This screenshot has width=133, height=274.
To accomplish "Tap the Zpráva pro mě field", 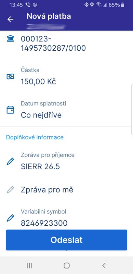I will (x=66, y=190).
